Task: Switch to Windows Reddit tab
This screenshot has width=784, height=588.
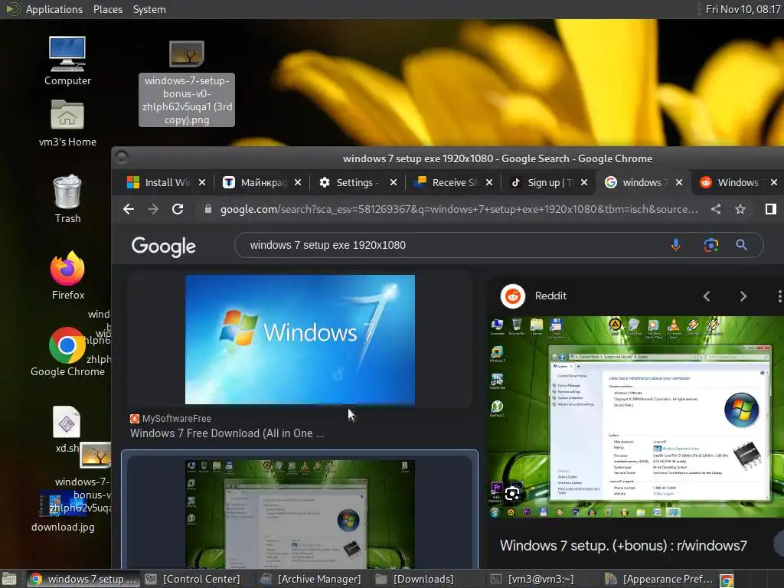Action: (737, 182)
